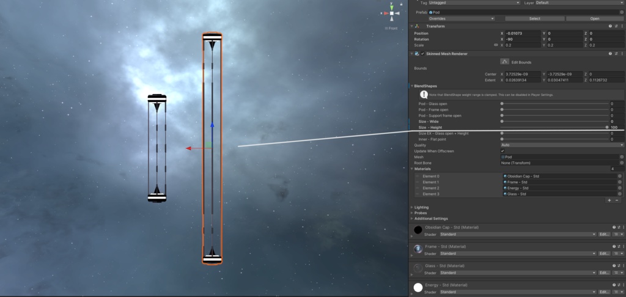
Task: Open Transform component preset icon
Action: (616, 26)
